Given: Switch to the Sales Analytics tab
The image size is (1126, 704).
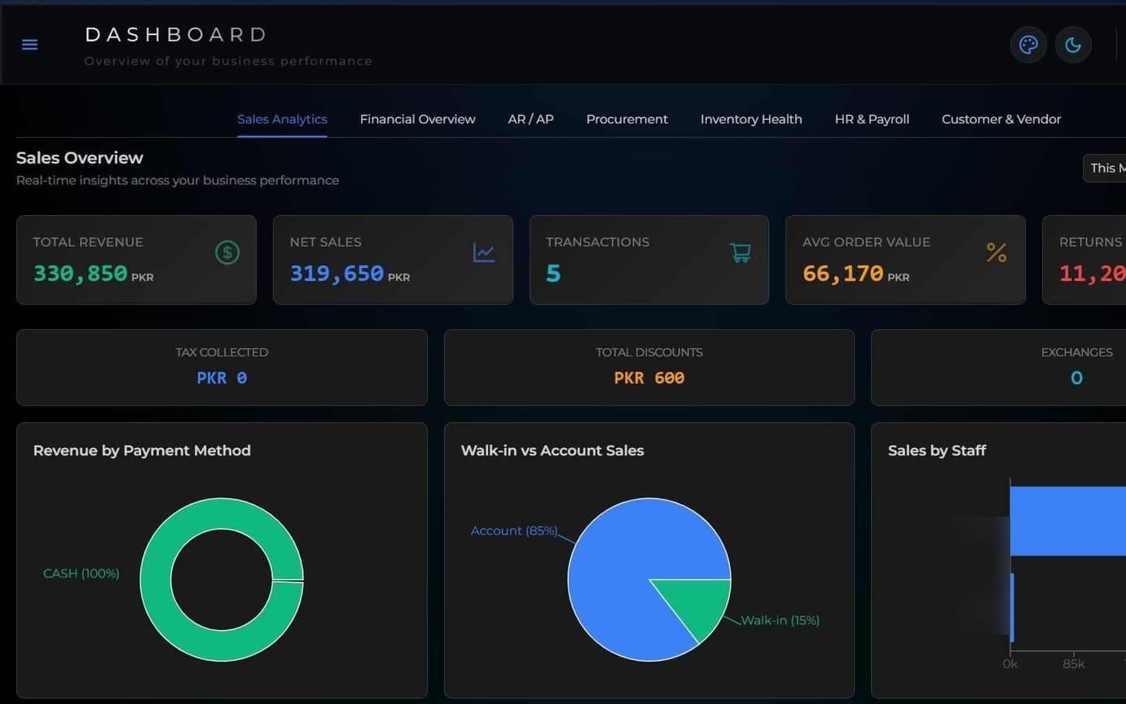Looking at the screenshot, I should 282,119.
